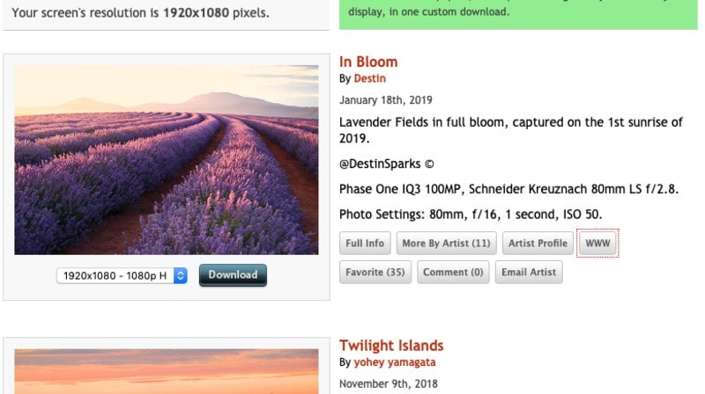The width and height of the screenshot is (705, 394).
Task: Click the screen resolution 1920x1080 notice
Action: click(x=141, y=14)
